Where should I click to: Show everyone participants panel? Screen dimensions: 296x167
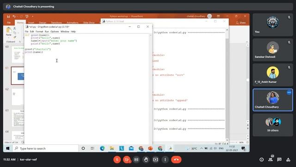coord(271,160)
